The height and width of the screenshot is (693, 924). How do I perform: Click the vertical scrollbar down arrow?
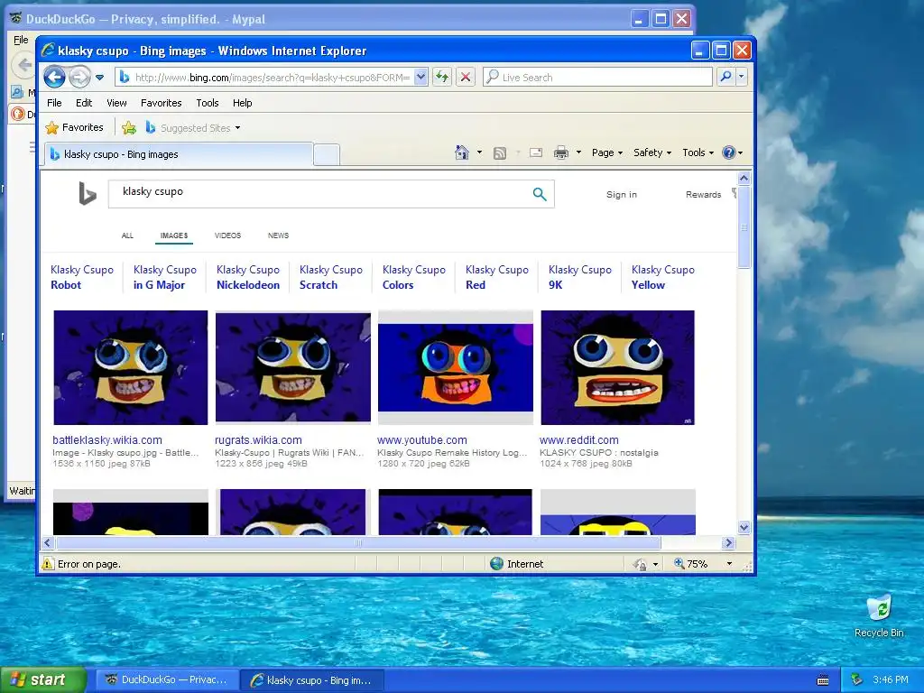click(744, 527)
